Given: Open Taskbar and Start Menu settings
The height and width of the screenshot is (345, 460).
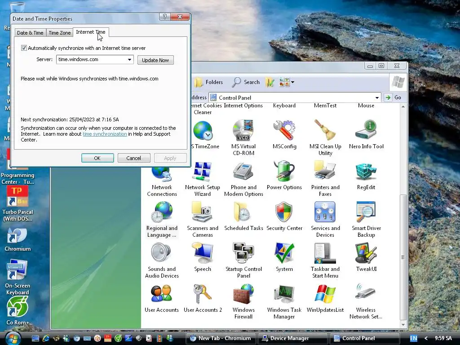Looking at the screenshot, I should (x=325, y=260).
